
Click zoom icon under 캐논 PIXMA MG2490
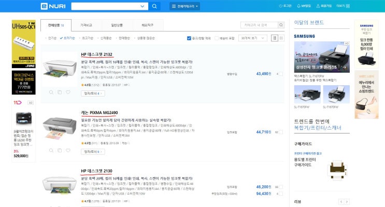pos(51,151)
